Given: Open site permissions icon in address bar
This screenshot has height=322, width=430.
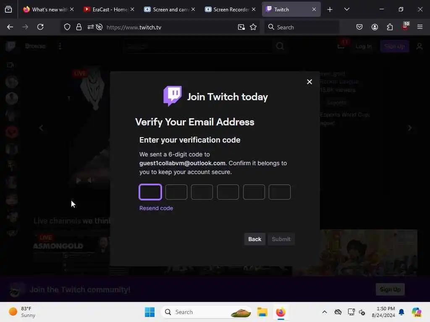Looking at the screenshot, I should click(91, 27).
